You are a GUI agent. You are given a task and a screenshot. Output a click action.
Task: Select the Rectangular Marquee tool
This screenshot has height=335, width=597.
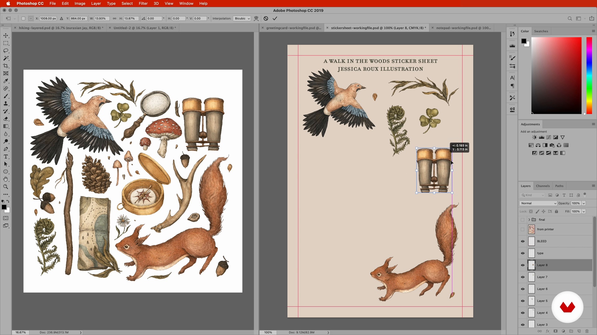[x=6, y=43]
